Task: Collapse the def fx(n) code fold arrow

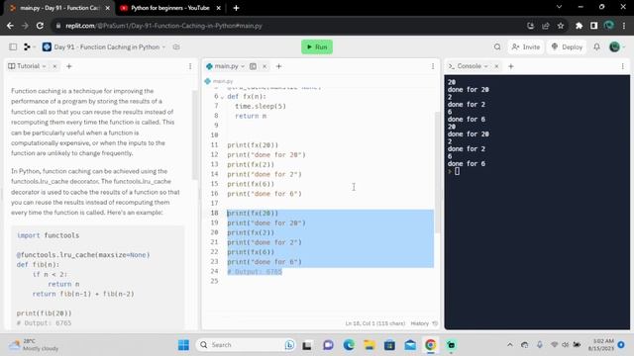Action: point(222,97)
